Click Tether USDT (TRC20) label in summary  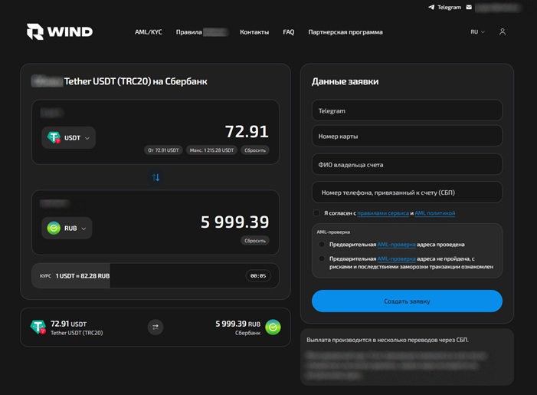(77, 333)
